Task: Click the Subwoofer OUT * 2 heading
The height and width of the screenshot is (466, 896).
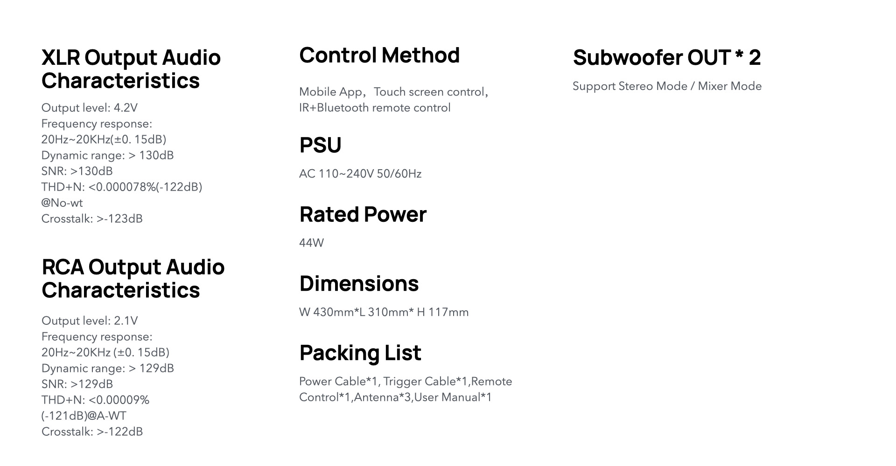Action: pos(666,58)
